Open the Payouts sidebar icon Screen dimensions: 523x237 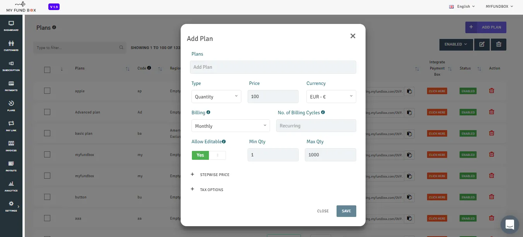click(11, 164)
